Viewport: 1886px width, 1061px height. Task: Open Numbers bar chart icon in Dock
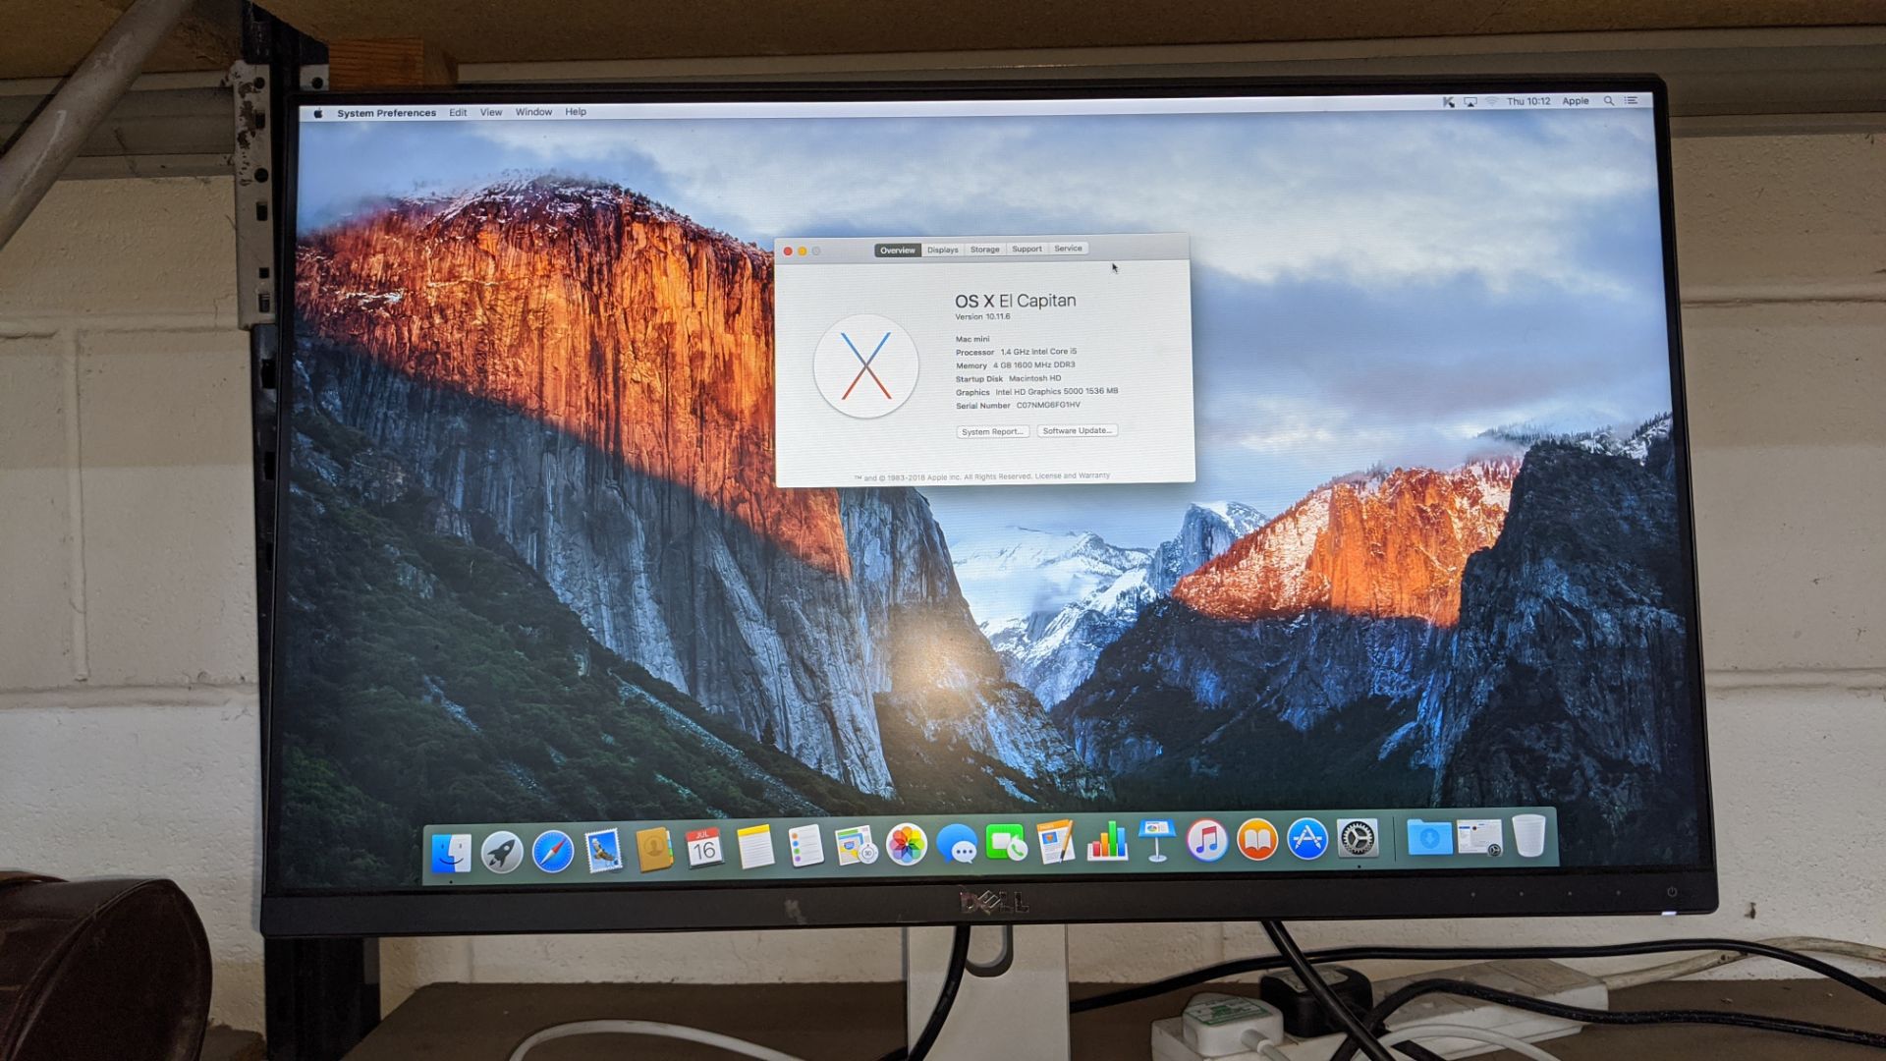point(1107,842)
